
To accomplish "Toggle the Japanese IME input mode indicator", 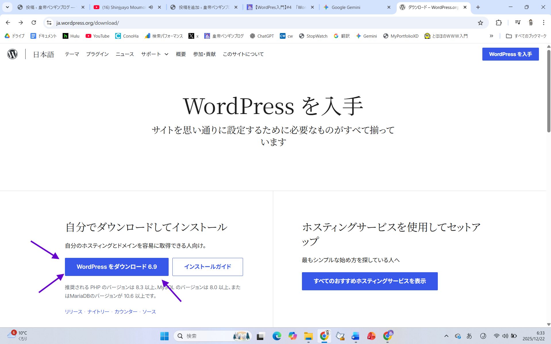I will pyautogui.click(x=469, y=336).
